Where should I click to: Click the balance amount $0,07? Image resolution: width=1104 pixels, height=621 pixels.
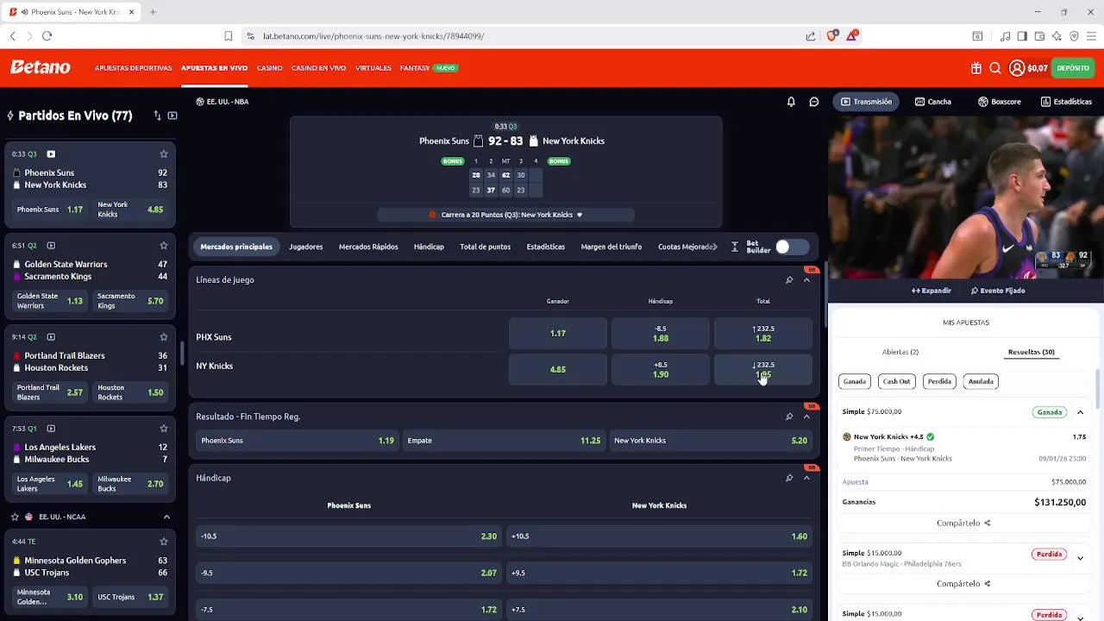pos(1037,68)
